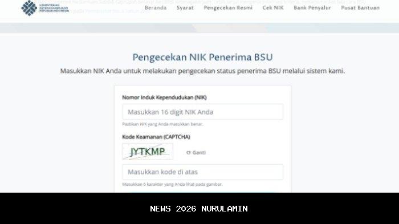Open Bank Penyalur menu item
The height and width of the screenshot is (224, 399).
pyautogui.click(x=312, y=8)
